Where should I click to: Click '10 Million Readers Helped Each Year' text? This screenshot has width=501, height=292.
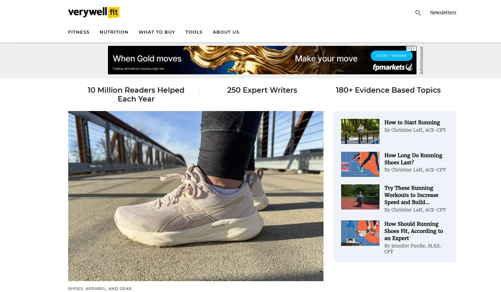136,94
